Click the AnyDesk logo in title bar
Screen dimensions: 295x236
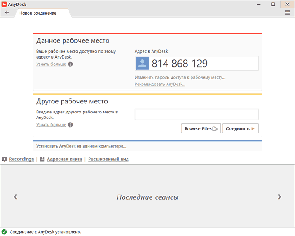click(x=4, y=4)
